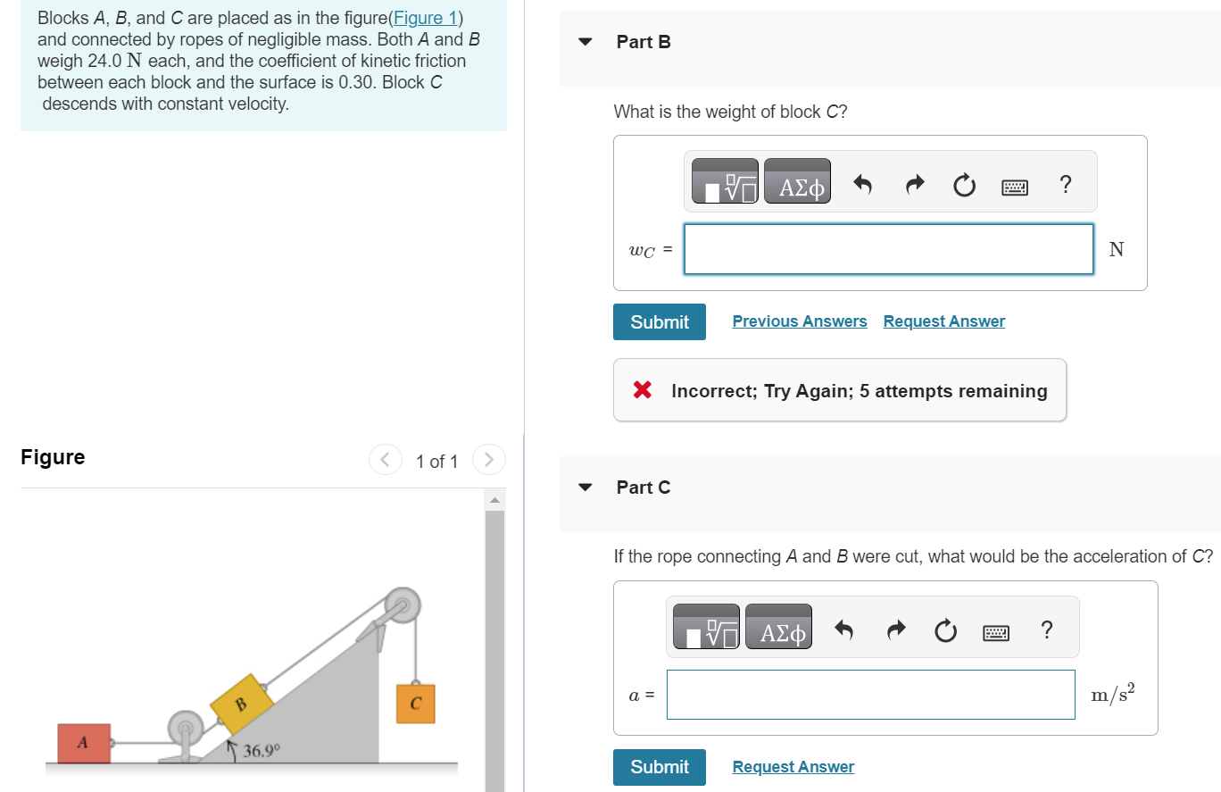Undo using the Part C toolbar arrow
Screen dimensions: 1221x792
click(x=843, y=629)
